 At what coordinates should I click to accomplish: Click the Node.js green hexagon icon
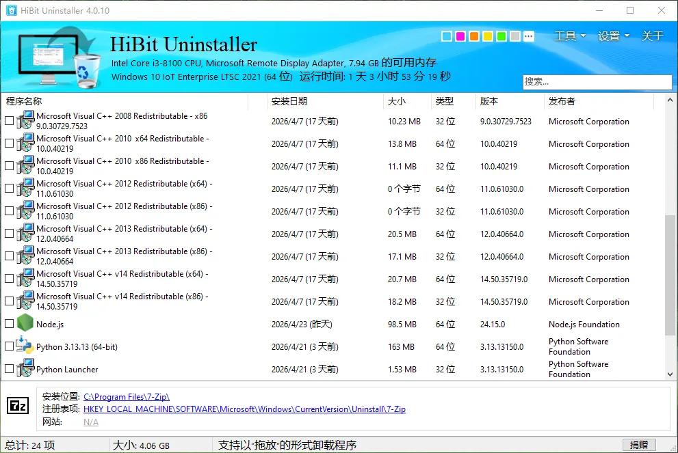(x=25, y=323)
